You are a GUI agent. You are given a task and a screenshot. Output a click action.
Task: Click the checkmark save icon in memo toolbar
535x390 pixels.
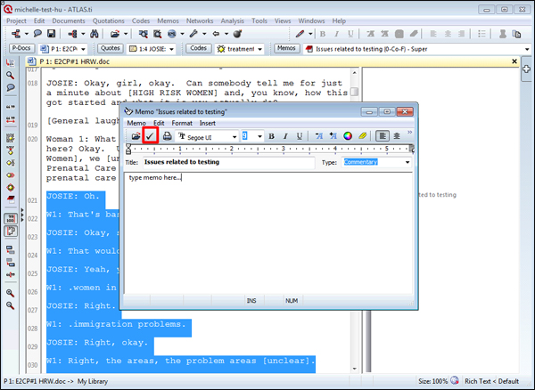151,135
